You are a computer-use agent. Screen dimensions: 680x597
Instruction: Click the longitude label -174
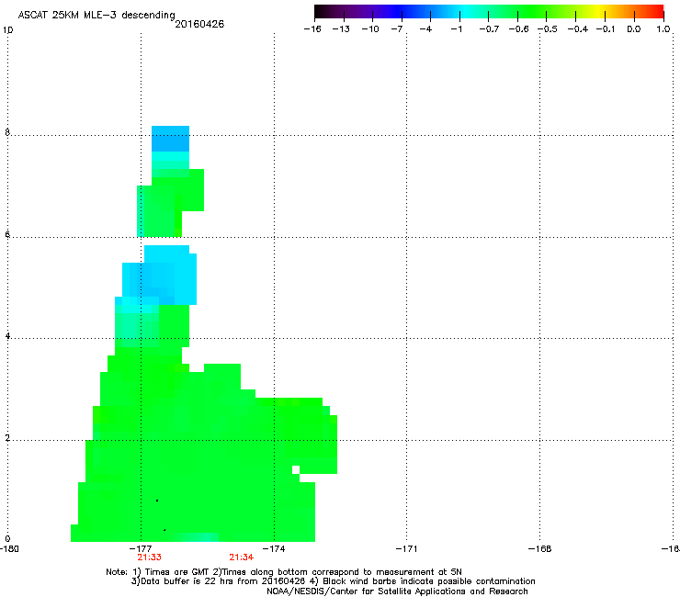(274, 549)
